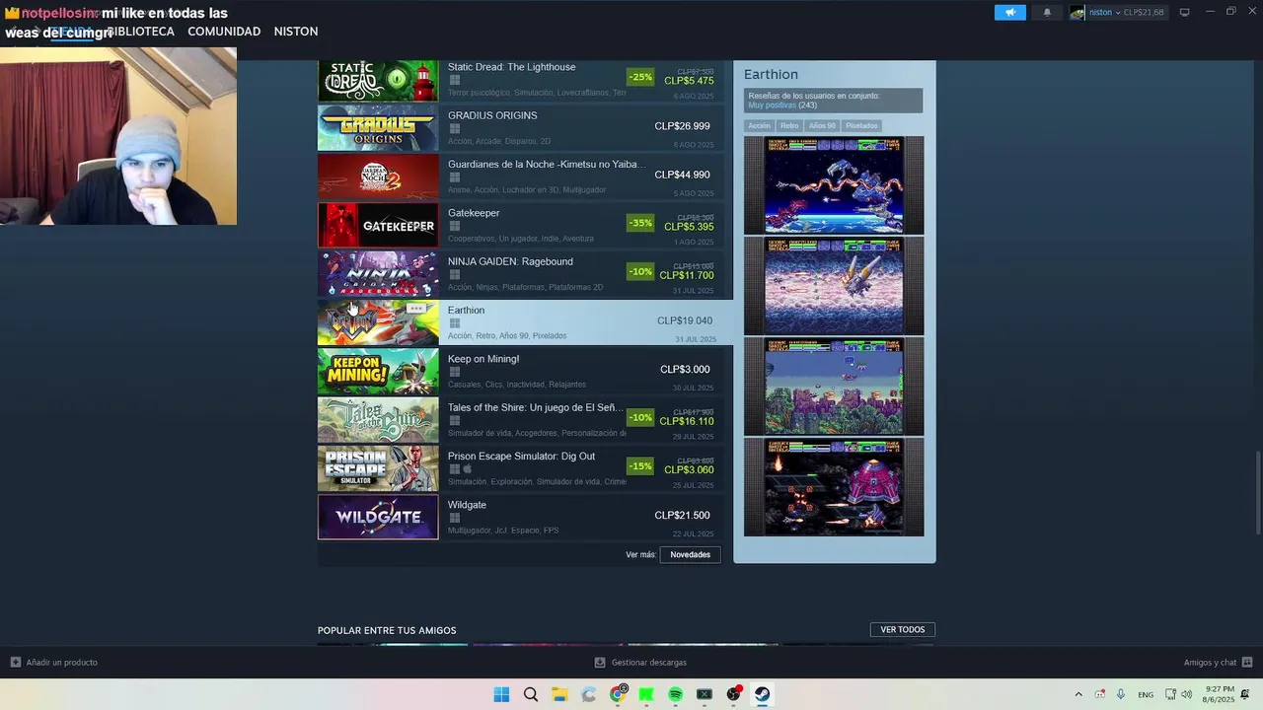Open the Earthion capsule image
The image size is (1263, 710).
pyautogui.click(x=378, y=322)
